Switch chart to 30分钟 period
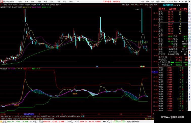 click(27, 5)
